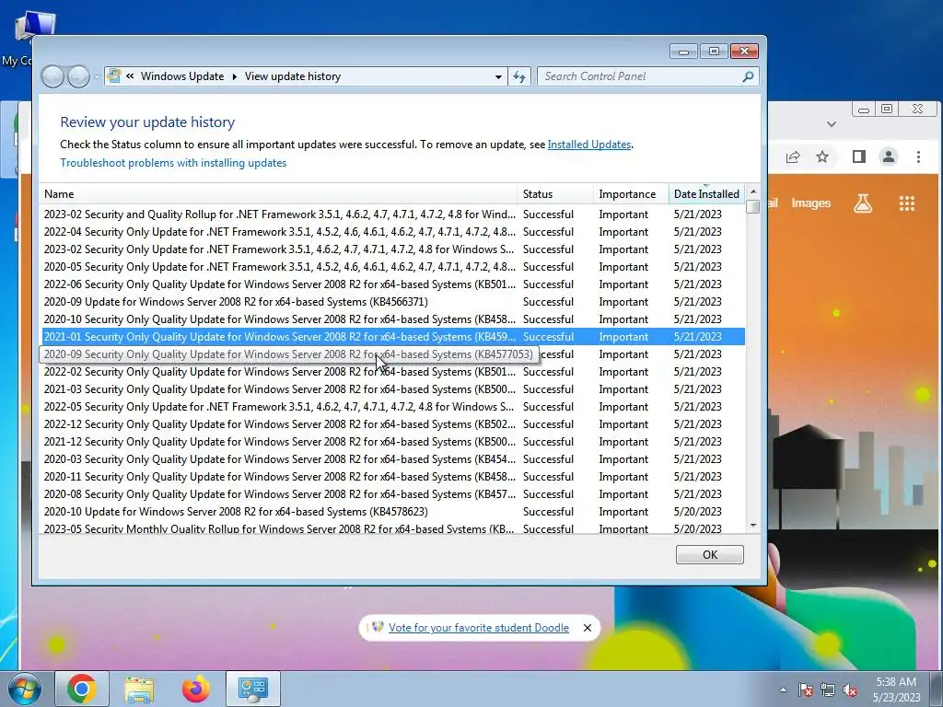The height and width of the screenshot is (707, 943).
Task: Select 2020-03 Security Only Quality Update row
Action: [393, 458]
